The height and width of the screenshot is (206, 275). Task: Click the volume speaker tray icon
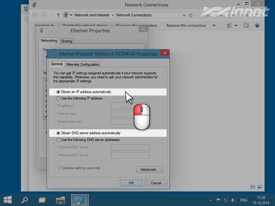[234, 200]
